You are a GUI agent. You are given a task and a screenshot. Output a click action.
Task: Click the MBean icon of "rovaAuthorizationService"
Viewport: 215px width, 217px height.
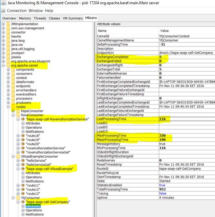[x=23, y=148]
